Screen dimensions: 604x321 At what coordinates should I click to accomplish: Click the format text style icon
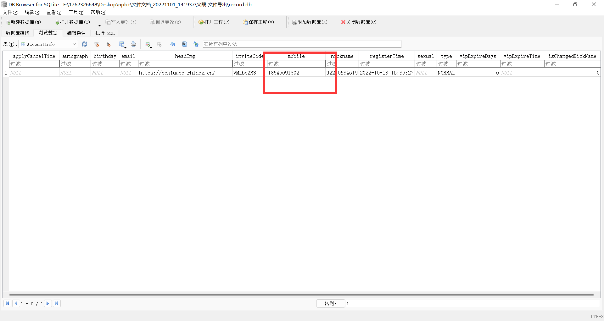tap(173, 44)
